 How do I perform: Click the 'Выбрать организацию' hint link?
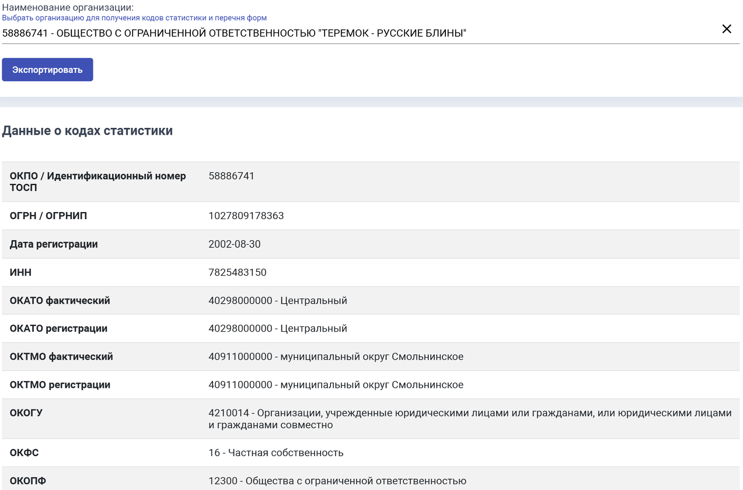pos(134,18)
